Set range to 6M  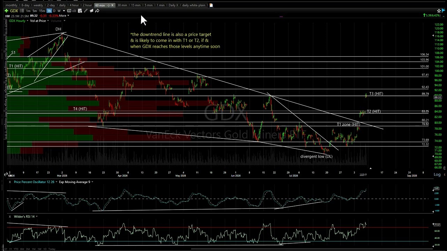click(x=22, y=249)
